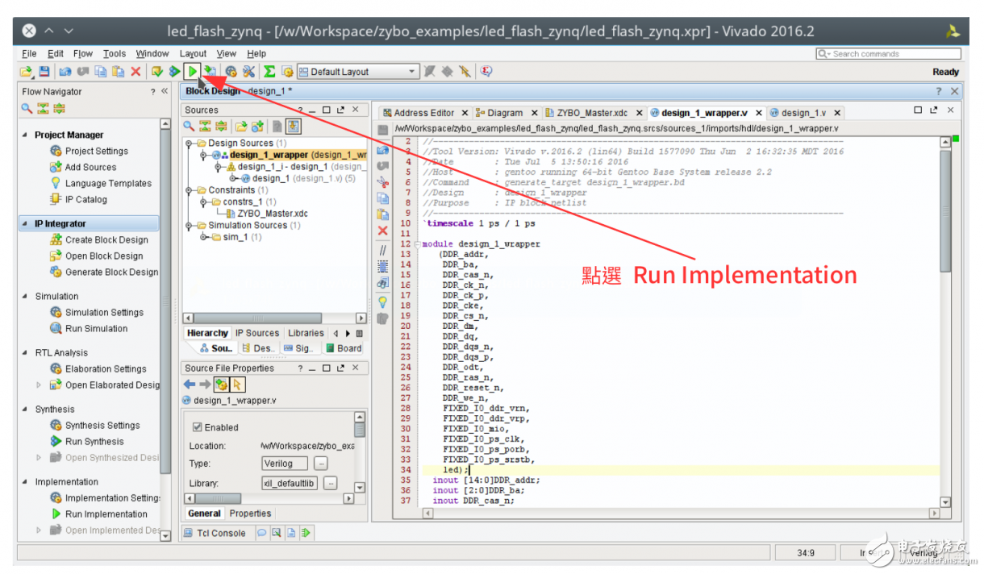Collapse the IP Integrator section in Flow Navigator
984x574 pixels.
(26, 224)
